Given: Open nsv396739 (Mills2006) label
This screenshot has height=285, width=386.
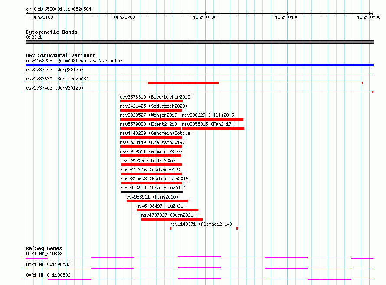Looking at the screenshot, I should click(x=148, y=160).
